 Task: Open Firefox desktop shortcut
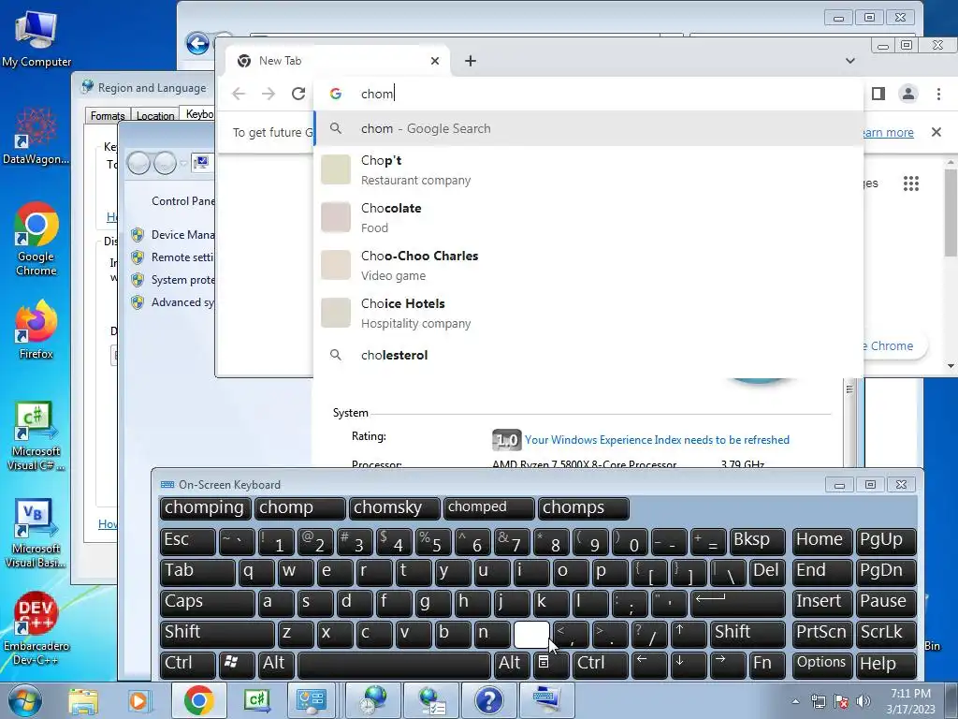36,330
